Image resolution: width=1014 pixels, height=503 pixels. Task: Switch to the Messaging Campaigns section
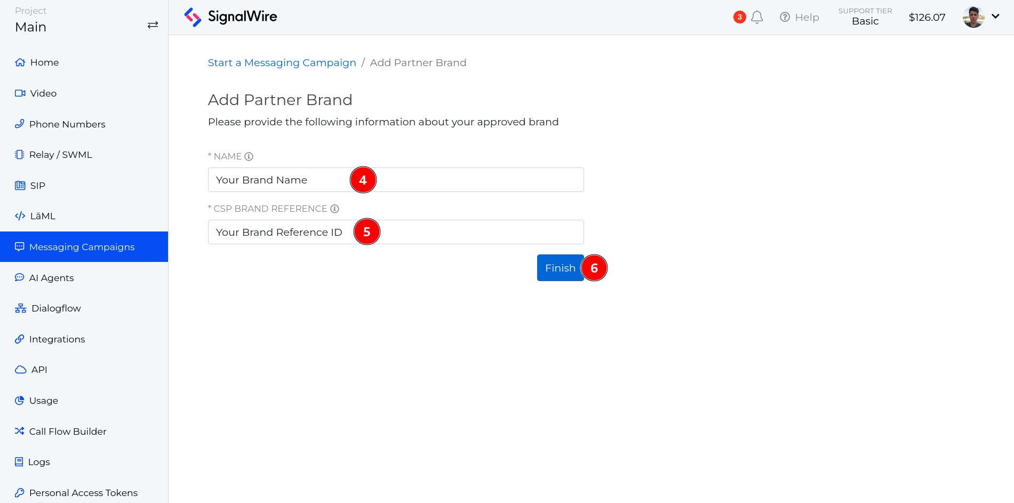pos(82,246)
